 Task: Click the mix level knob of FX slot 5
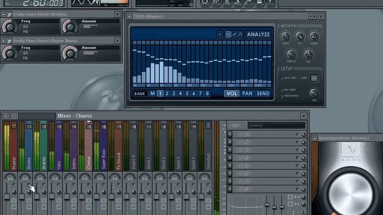(x=303, y=165)
